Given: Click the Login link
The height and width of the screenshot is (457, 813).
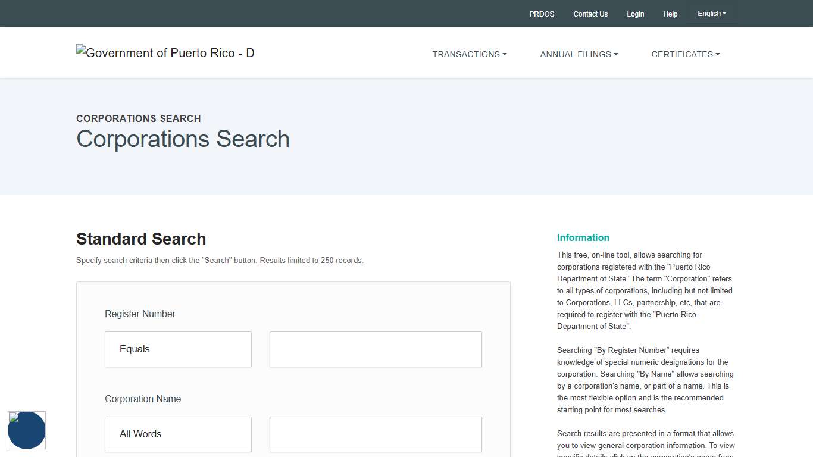Looking at the screenshot, I should (635, 14).
